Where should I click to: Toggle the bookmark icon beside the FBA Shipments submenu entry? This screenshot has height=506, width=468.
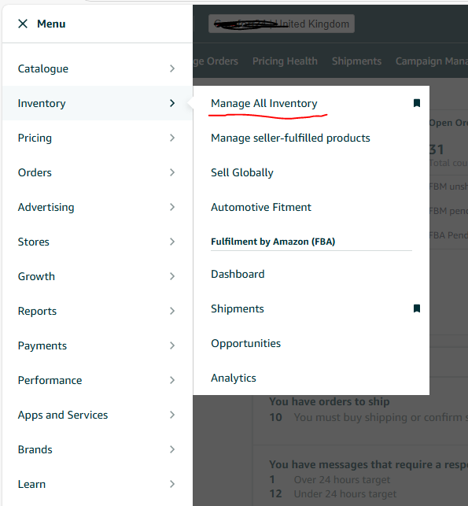tap(417, 308)
